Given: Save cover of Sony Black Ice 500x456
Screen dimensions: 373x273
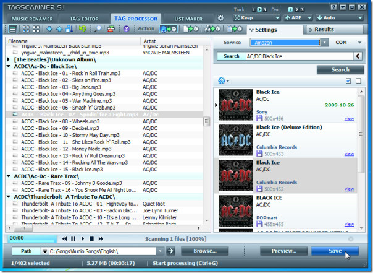Looking at the screenshot, I should pyautogui.click(x=259, y=118).
